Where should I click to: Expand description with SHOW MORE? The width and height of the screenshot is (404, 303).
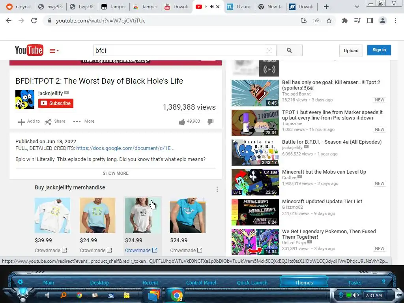click(116, 173)
